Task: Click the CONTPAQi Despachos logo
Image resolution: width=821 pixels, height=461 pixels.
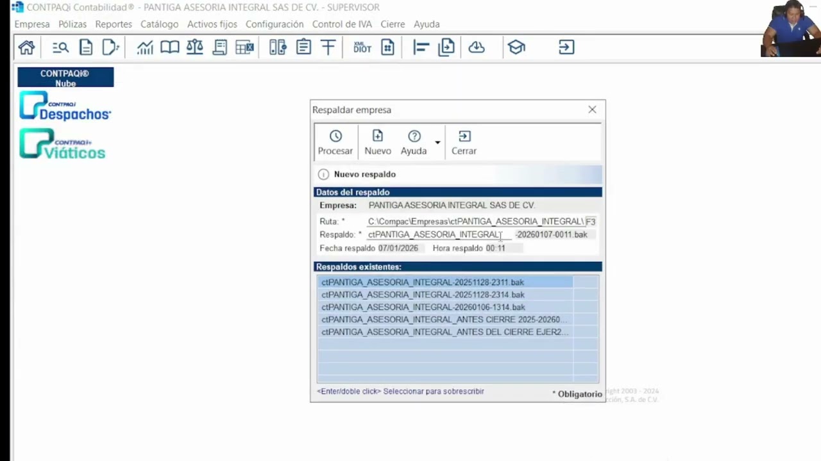Action: coord(65,106)
